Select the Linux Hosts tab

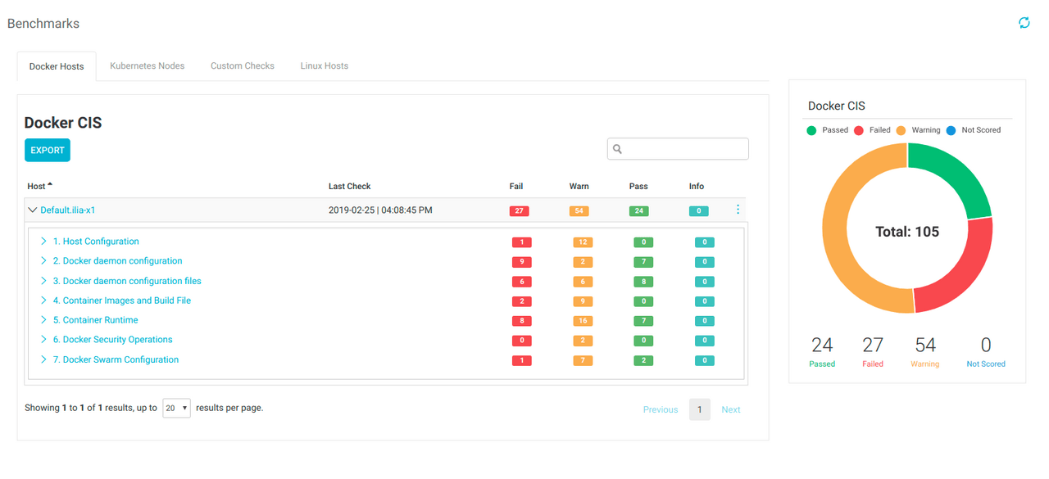tap(325, 66)
